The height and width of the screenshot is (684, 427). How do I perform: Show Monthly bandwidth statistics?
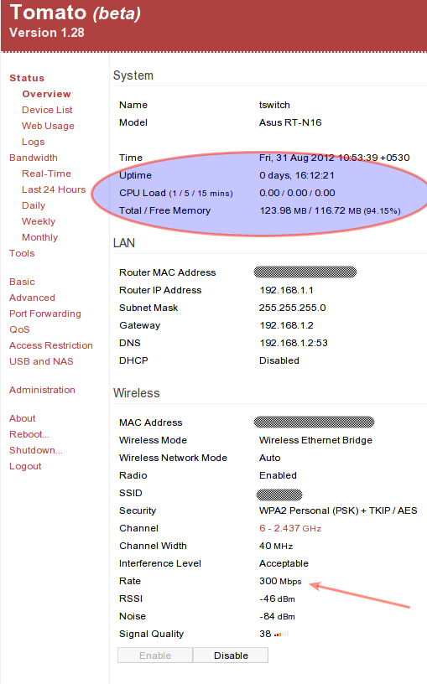(x=39, y=237)
